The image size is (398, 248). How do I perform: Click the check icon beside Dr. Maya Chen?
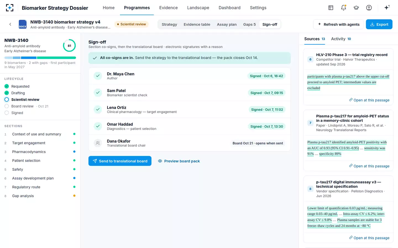click(x=98, y=76)
